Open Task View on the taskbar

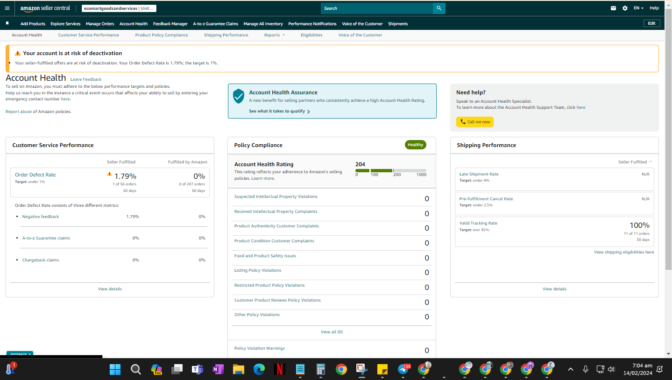click(x=177, y=370)
